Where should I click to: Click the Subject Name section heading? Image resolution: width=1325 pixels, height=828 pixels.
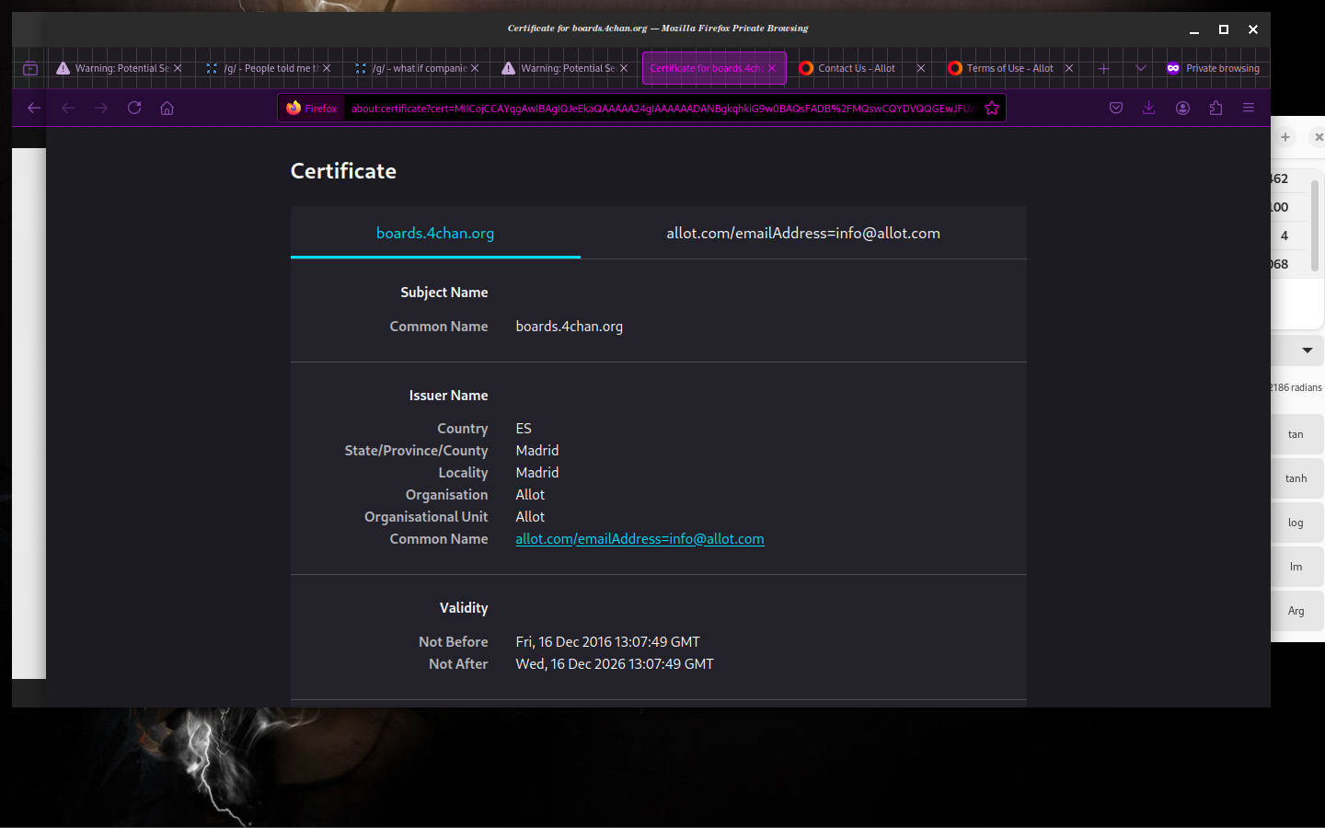pos(444,293)
